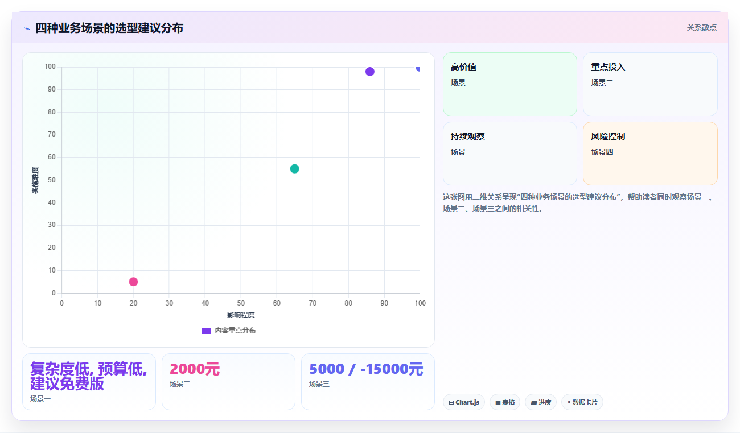The width and height of the screenshot is (740, 433).
Task: Click 场景一 label under the free-version advice
Action: [40, 399]
